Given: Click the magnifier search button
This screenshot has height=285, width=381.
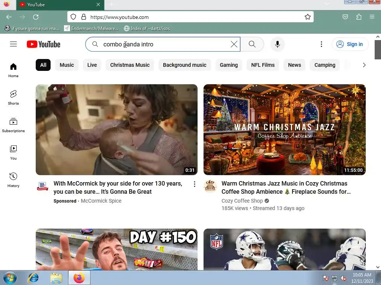Looking at the screenshot, I should pyautogui.click(x=252, y=44).
